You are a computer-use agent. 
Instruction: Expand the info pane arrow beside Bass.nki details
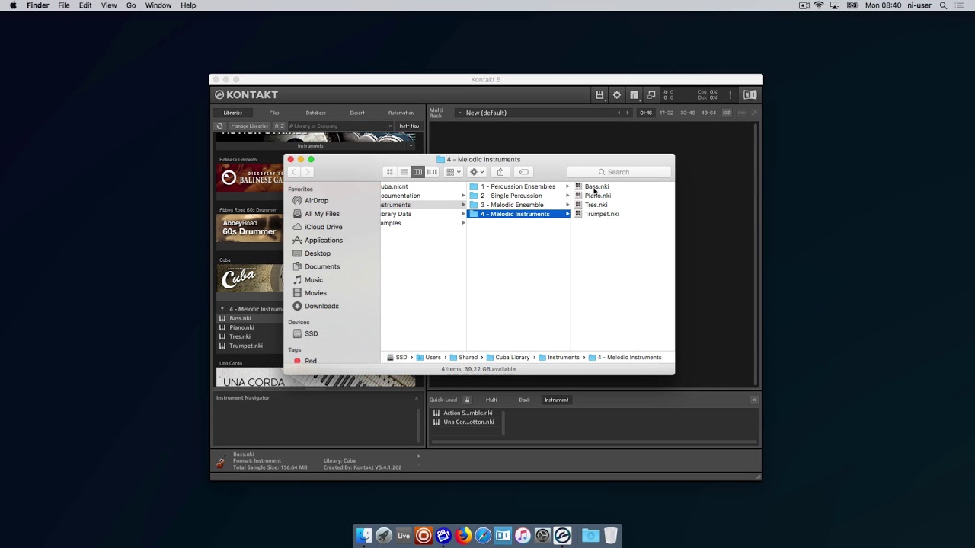[418, 456]
